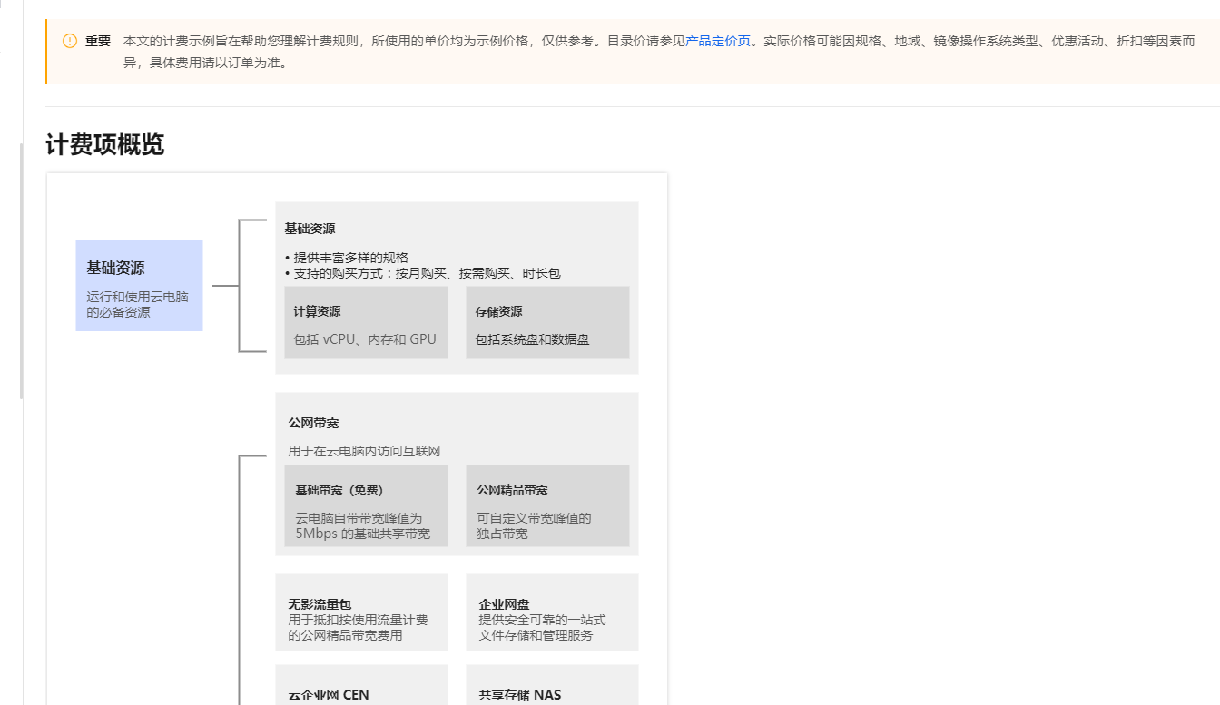Screen dimensions: 1220x705
Task: Click the orange warning info icon
Action: (70, 41)
